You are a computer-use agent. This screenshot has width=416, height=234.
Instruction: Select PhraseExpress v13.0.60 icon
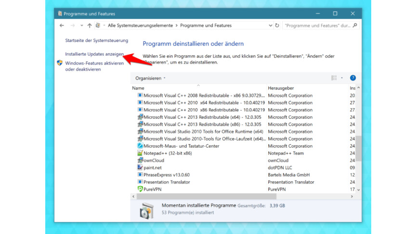140,175
